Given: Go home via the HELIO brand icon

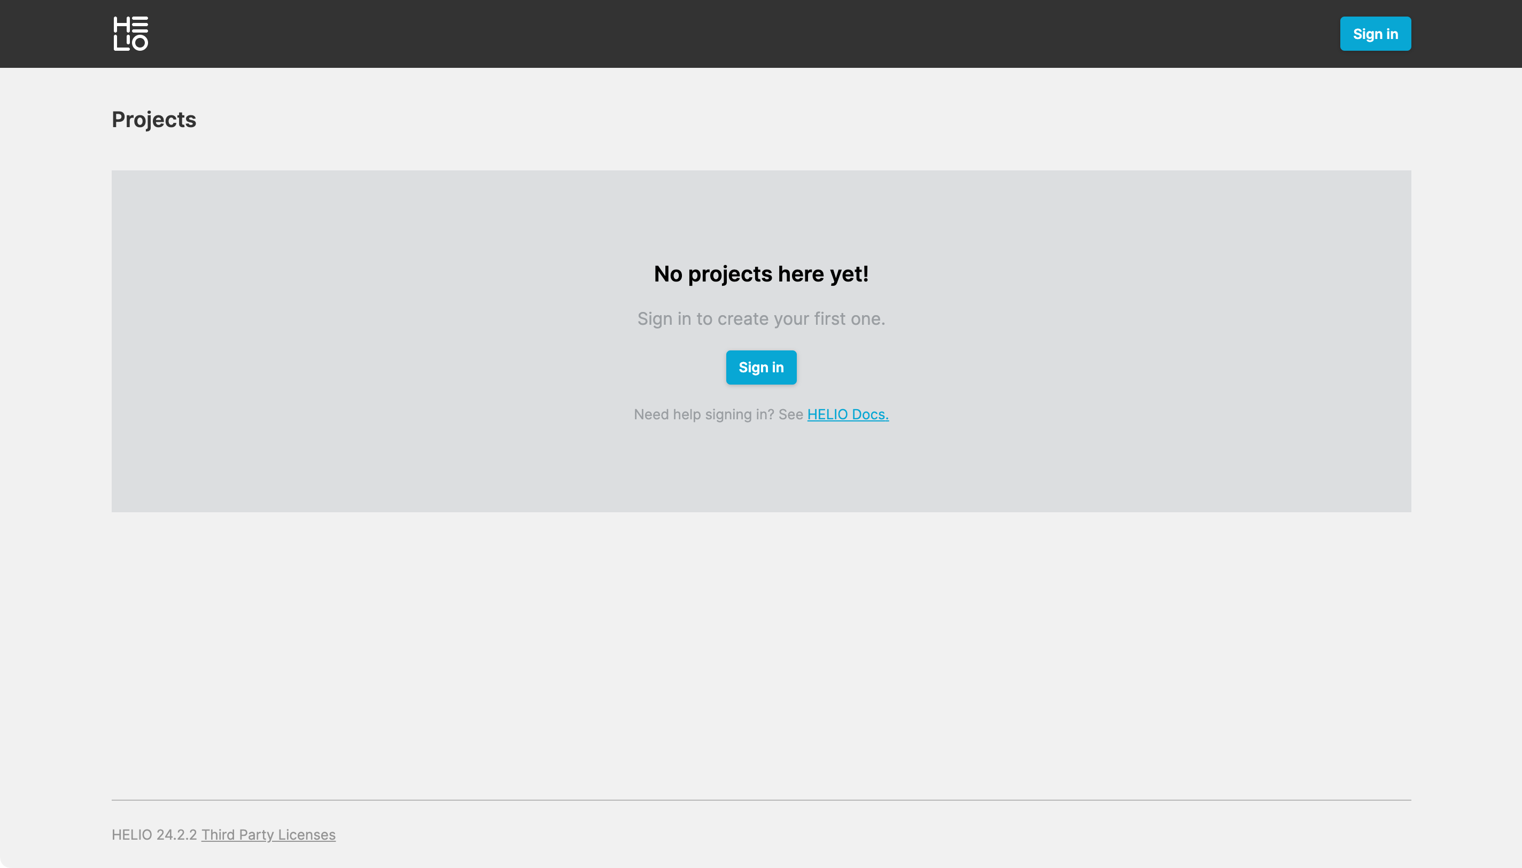Looking at the screenshot, I should [x=130, y=33].
